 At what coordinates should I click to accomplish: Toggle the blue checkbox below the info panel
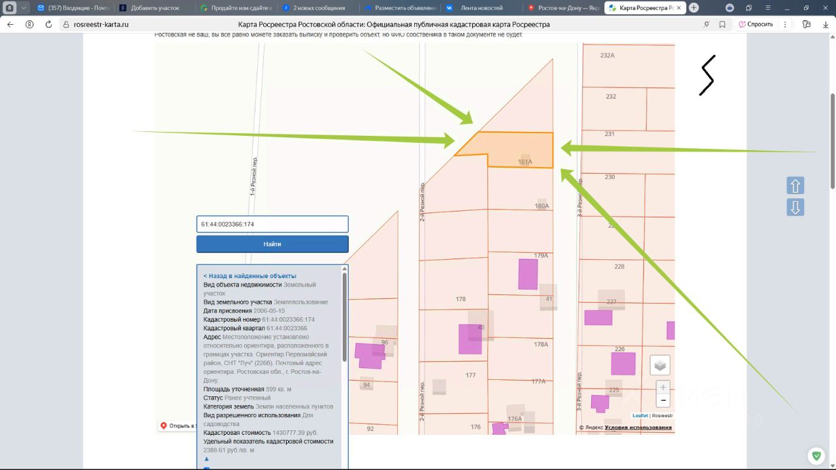(x=206, y=468)
